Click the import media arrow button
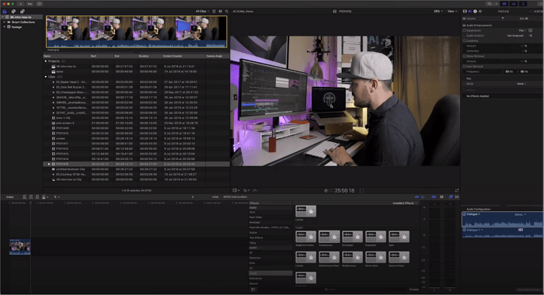The width and height of the screenshot is (544, 295). pyautogui.click(x=21, y=4)
